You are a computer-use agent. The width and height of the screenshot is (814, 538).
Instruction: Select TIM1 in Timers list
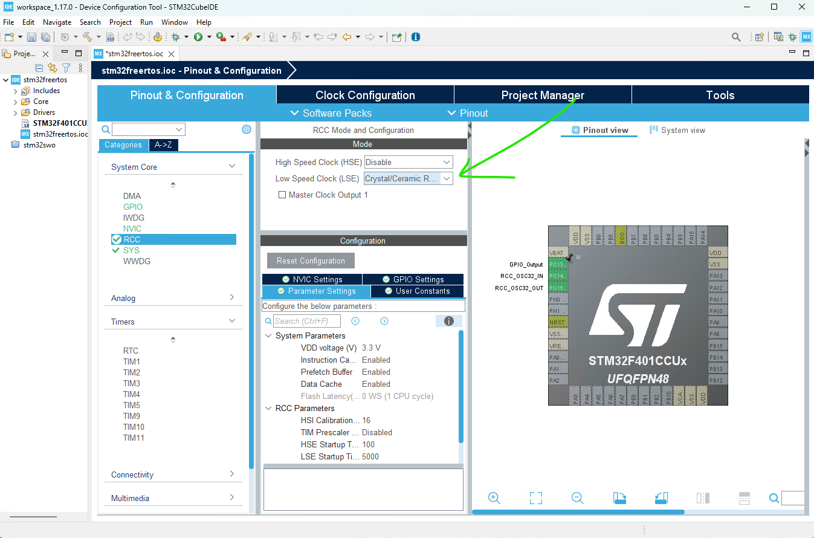132,361
